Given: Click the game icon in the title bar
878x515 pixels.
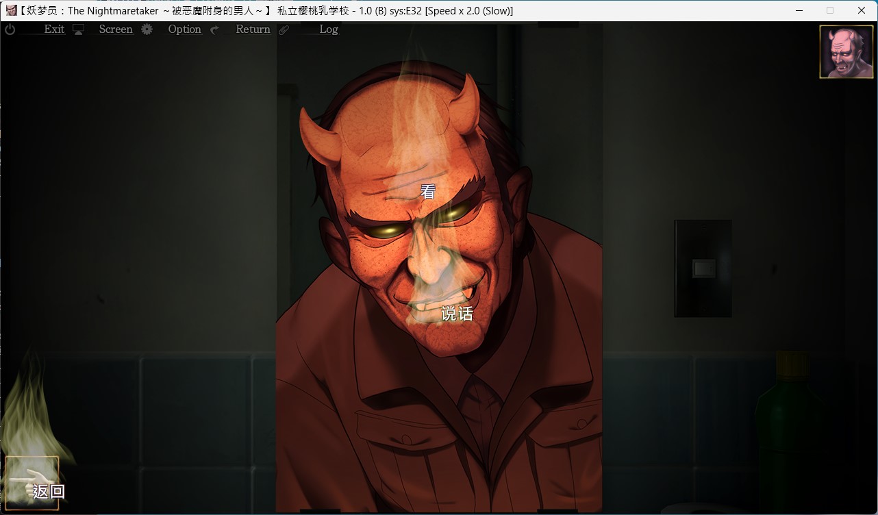Looking at the screenshot, I should coord(11,10).
